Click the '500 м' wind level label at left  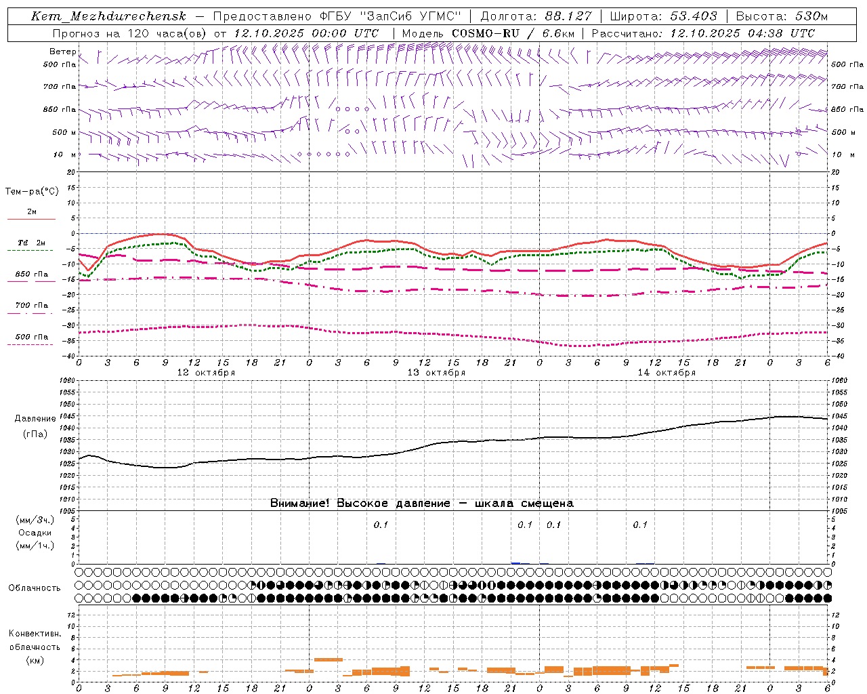point(64,132)
